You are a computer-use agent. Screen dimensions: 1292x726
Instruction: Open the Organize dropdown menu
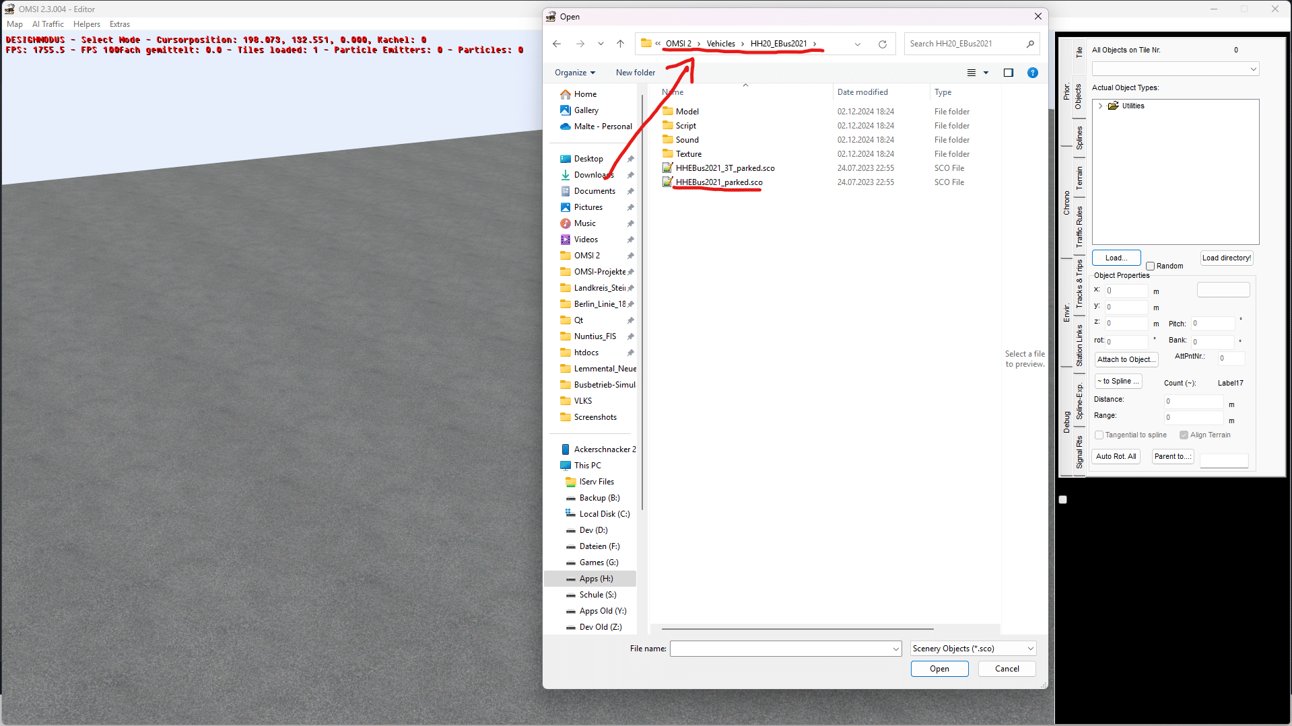point(574,73)
